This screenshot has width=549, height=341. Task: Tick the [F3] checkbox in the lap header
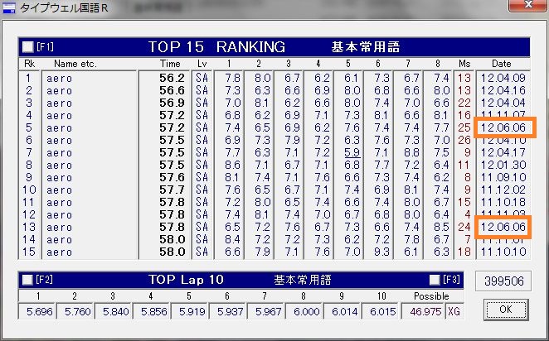point(435,280)
